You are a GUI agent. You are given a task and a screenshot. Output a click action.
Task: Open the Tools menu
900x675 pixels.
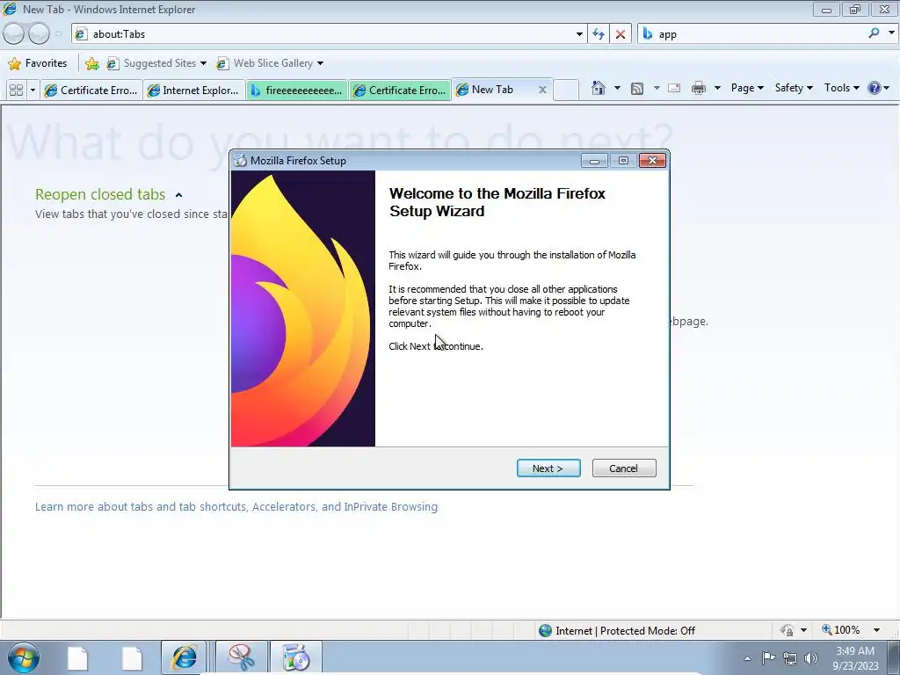pyautogui.click(x=841, y=88)
